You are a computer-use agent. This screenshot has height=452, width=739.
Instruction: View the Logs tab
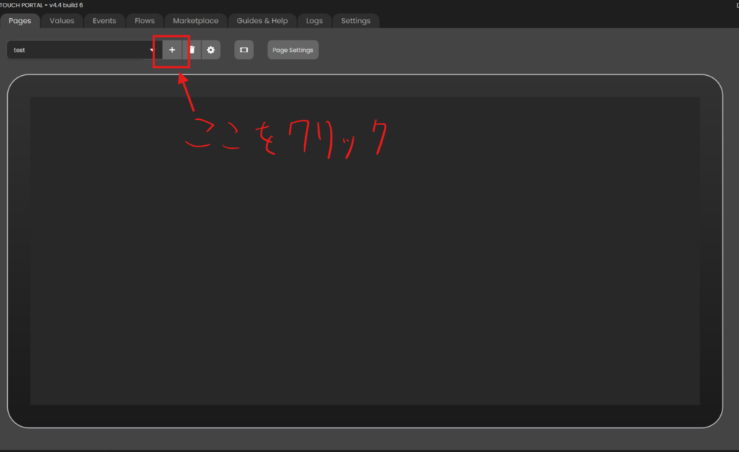pyautogui.click(x=314, y=21)
